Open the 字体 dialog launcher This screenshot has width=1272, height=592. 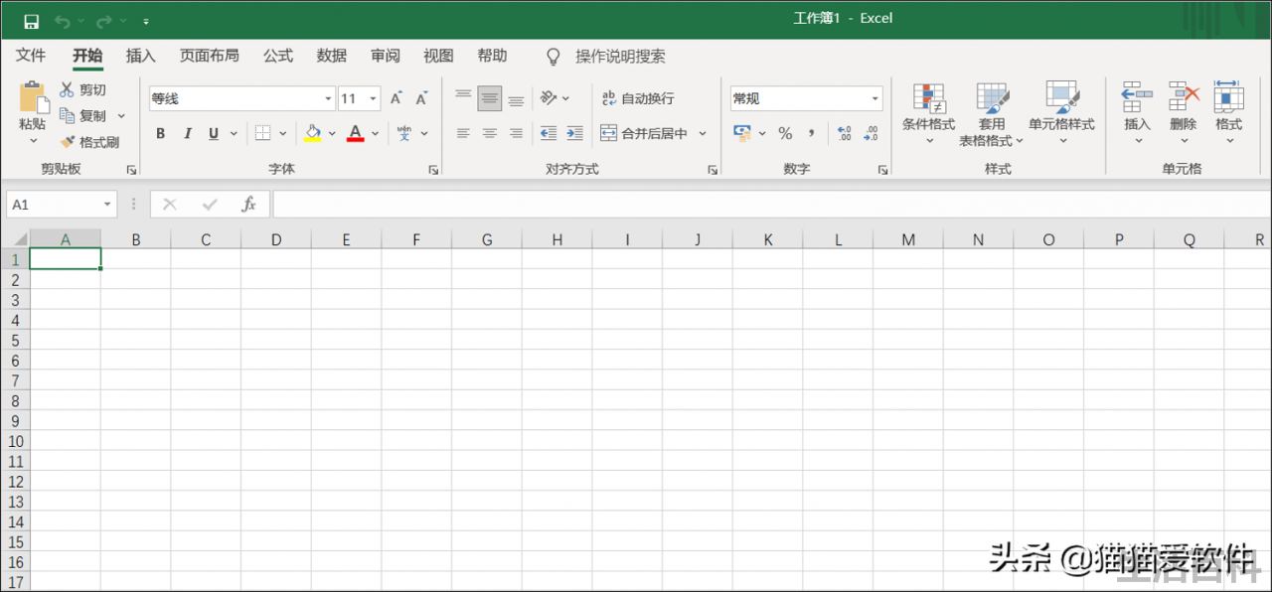tap(433, 170)
